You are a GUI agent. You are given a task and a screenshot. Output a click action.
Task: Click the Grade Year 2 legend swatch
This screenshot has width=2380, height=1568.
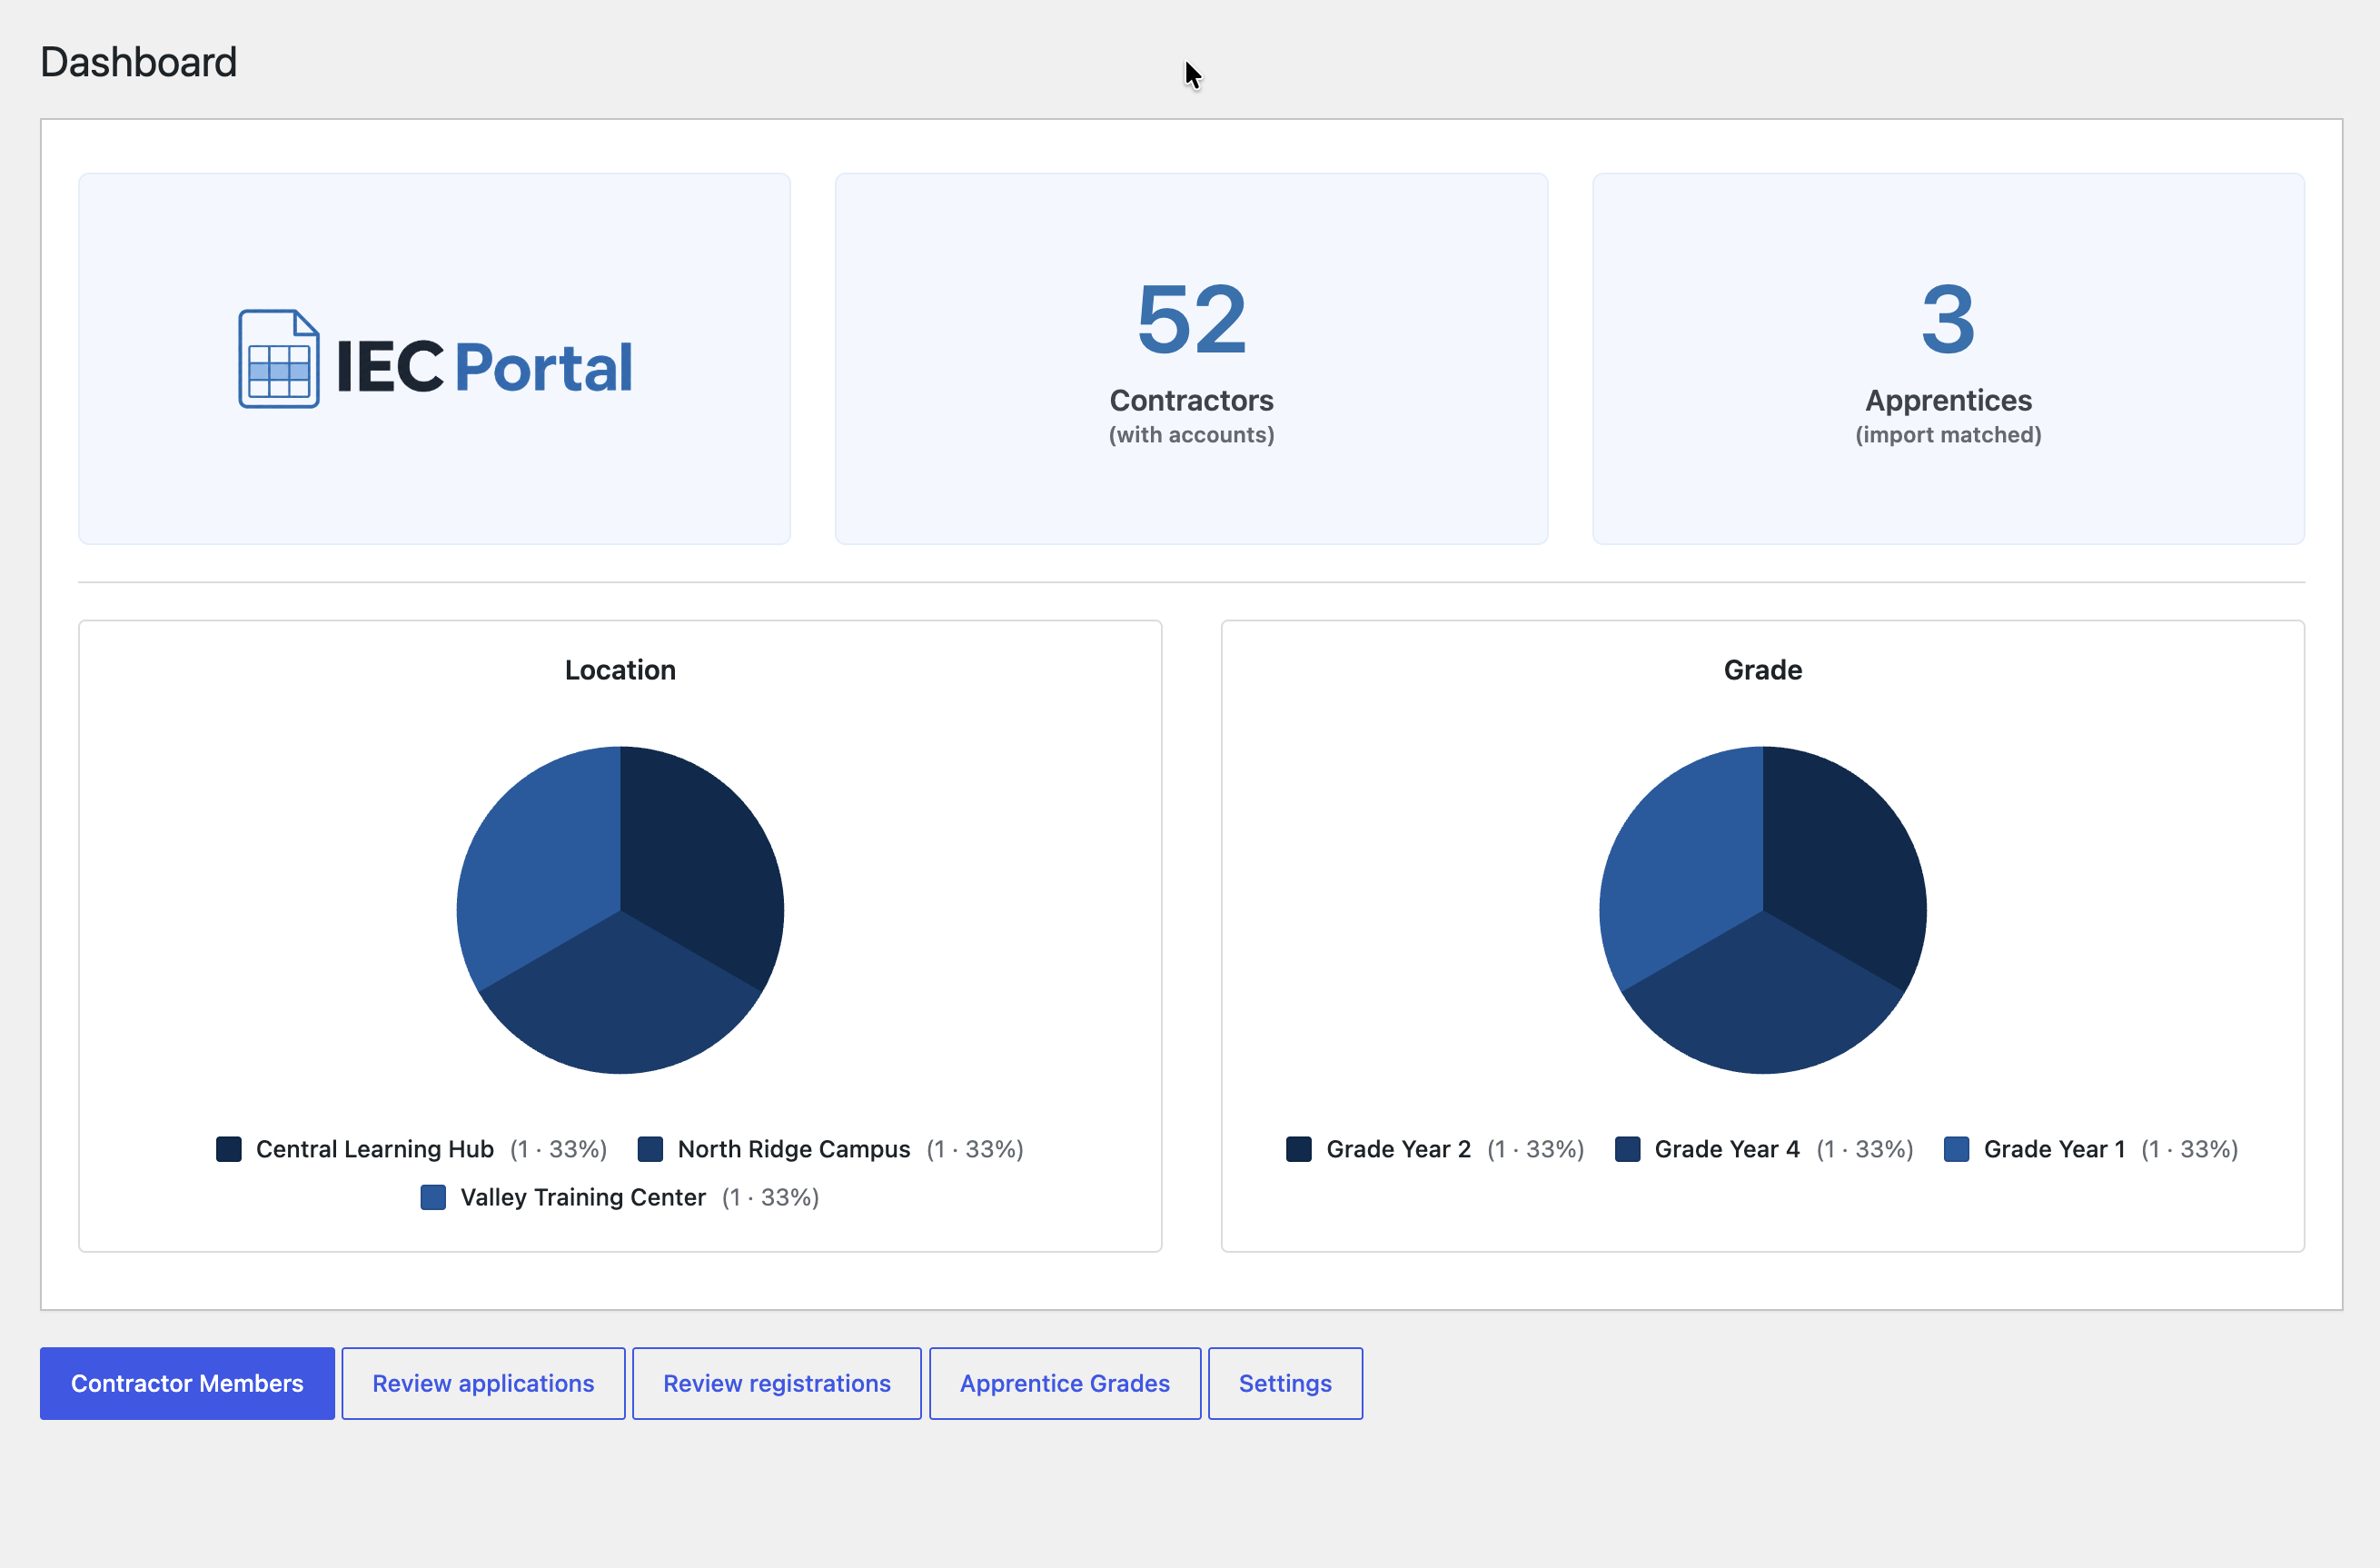coord(1299,1149)
